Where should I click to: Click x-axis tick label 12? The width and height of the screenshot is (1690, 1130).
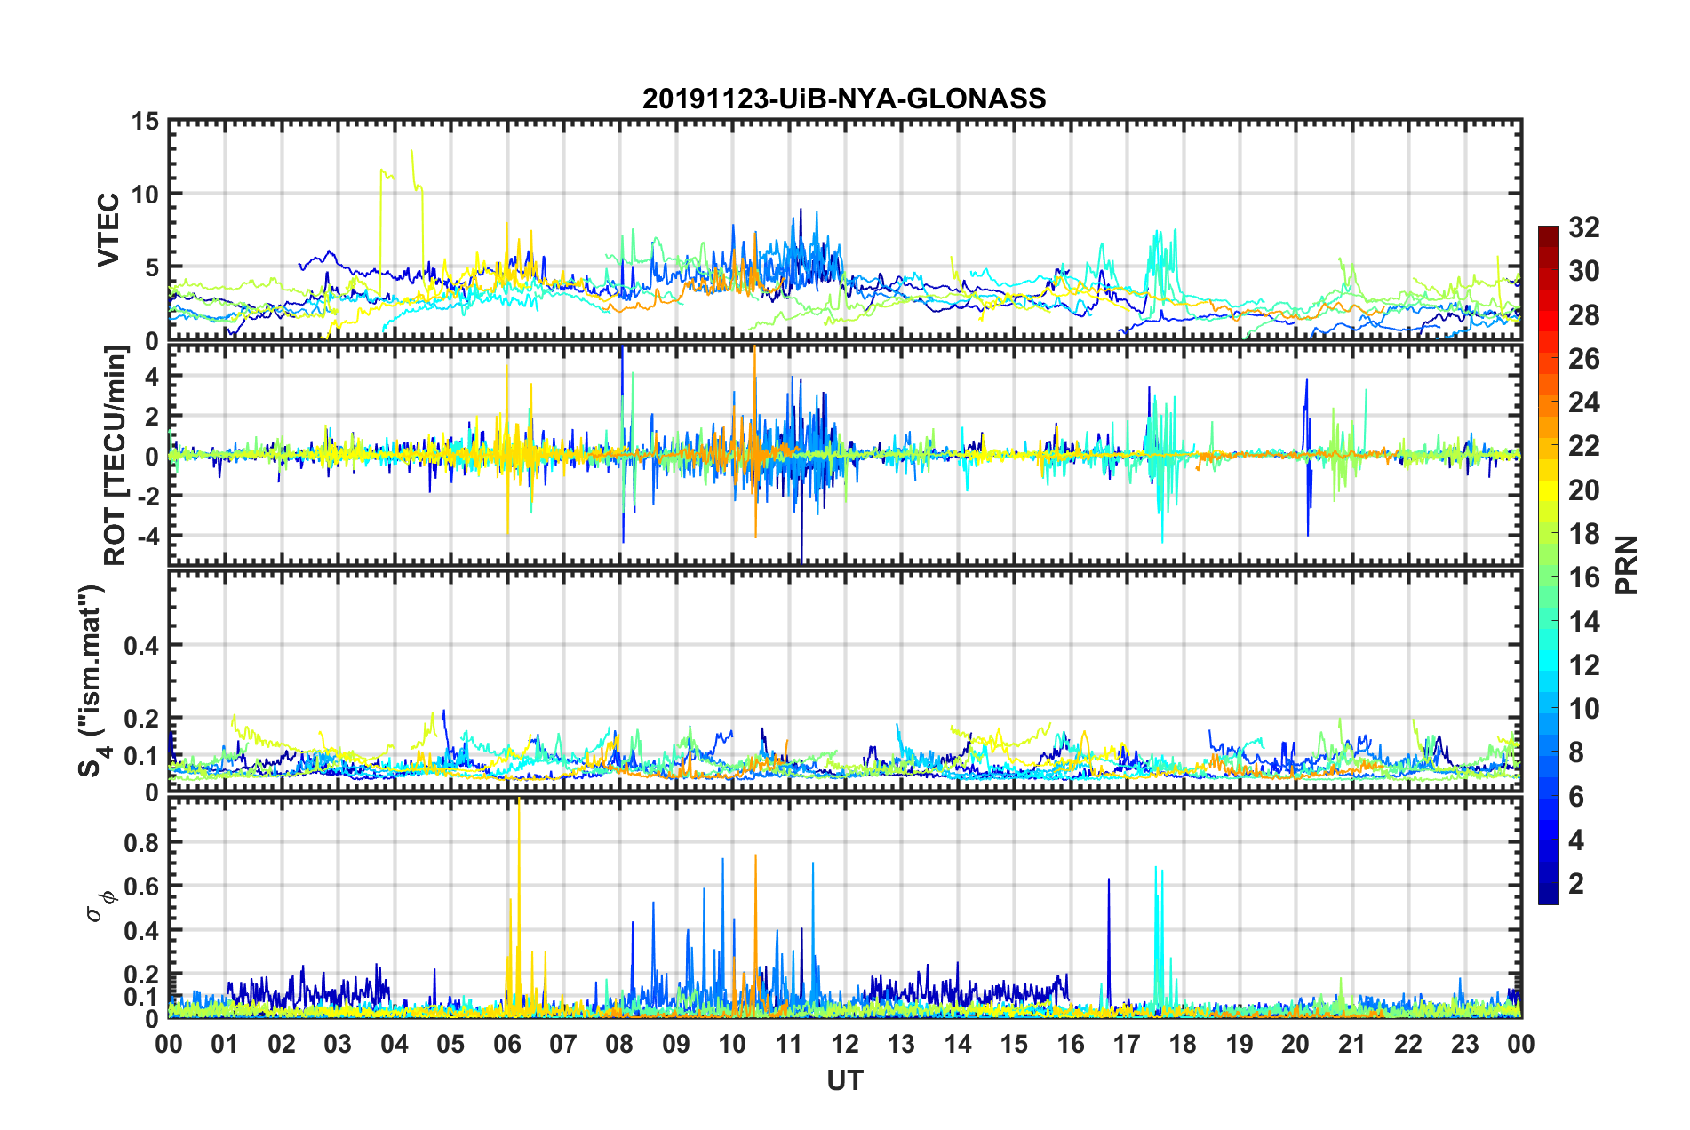[845, 1044]
